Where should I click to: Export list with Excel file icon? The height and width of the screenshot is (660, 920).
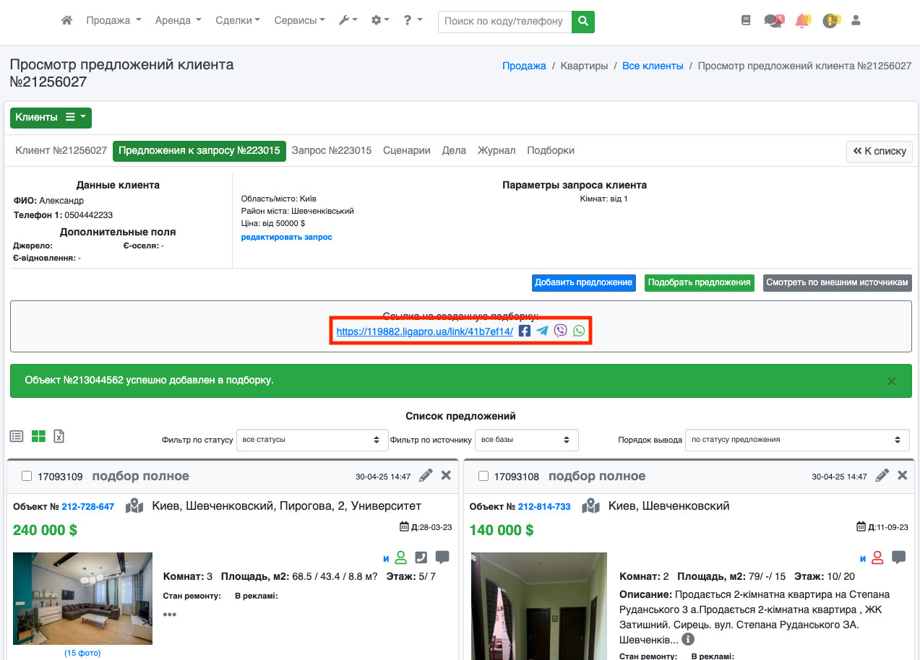click(59, 436)
